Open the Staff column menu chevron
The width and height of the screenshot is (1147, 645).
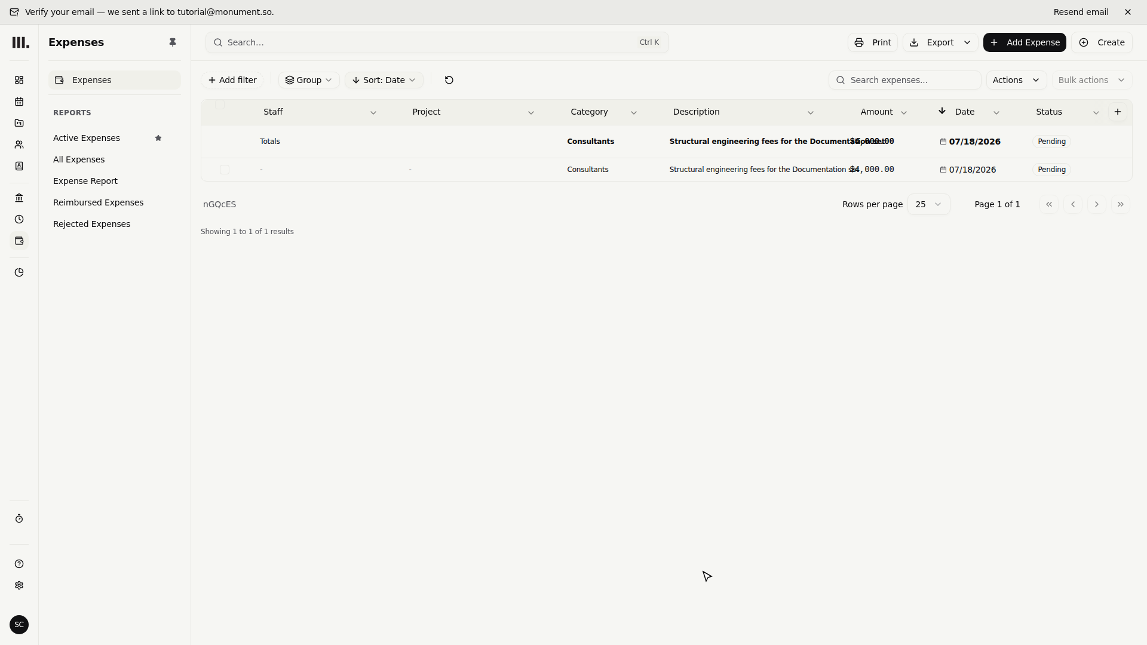point(373,112)
